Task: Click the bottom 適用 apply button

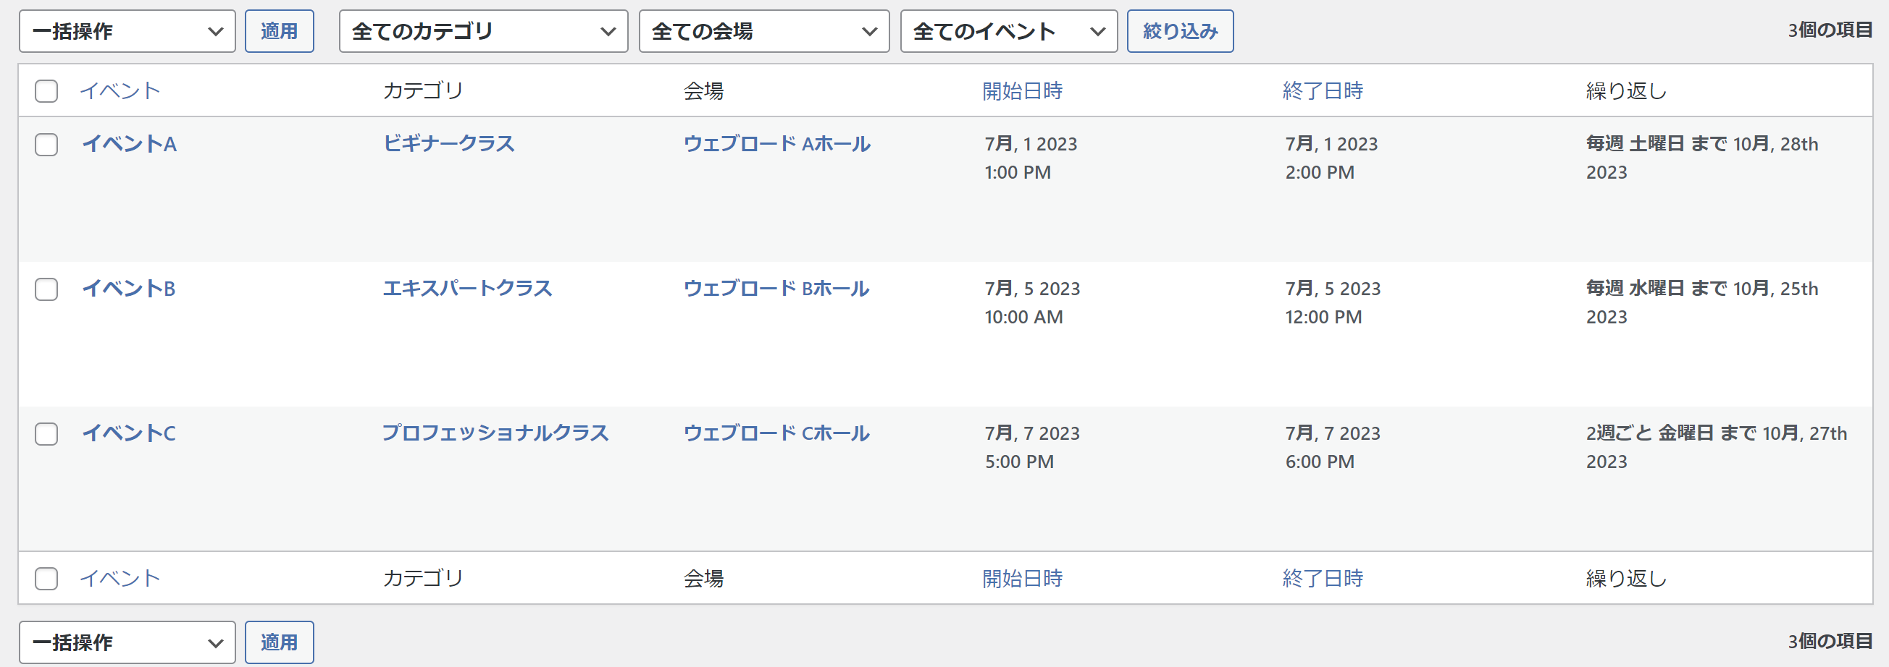Action: 279,642
